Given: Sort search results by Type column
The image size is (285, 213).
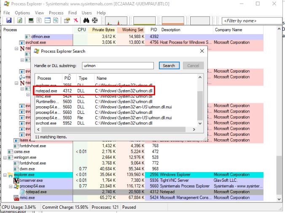Looking at the screenshot, I should (85, 78).
